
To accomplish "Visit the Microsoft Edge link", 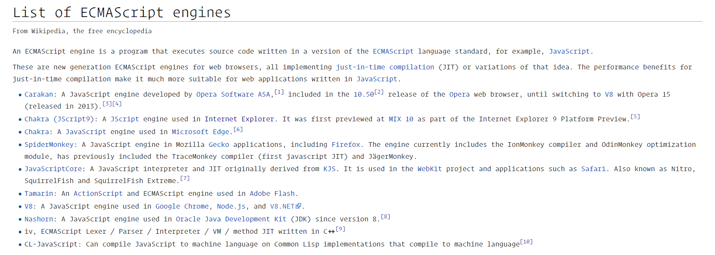I will coord(200,132).
